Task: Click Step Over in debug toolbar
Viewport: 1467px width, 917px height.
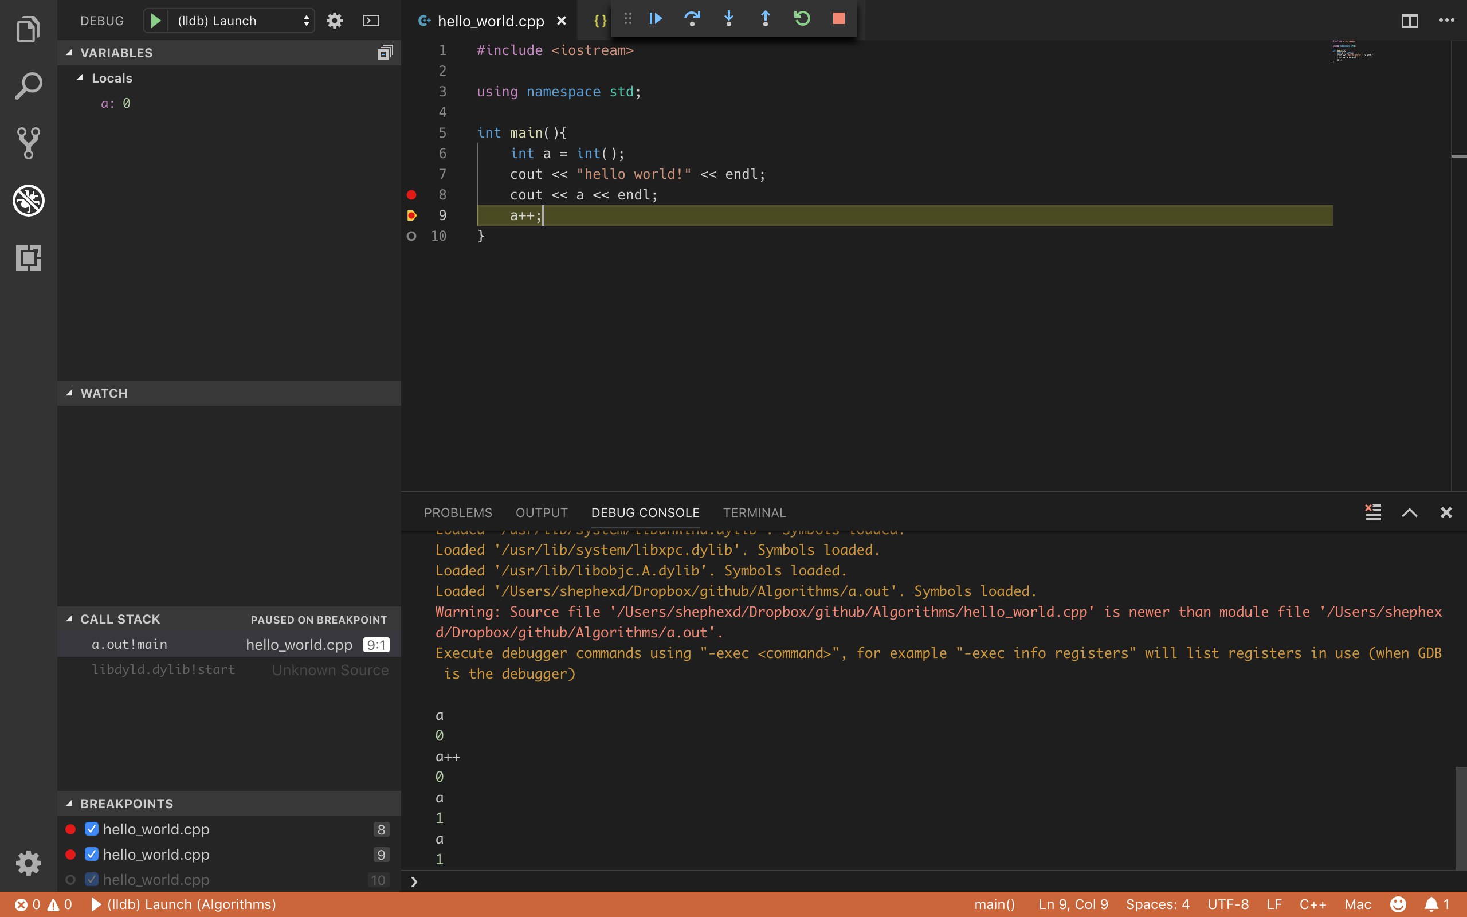Action: [692, 18]
